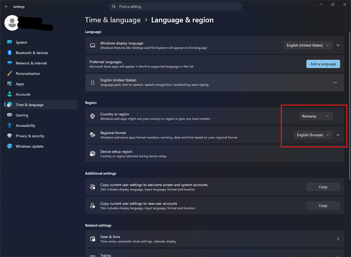Click the Personalization paintbrush icon
Screen dimensions: 351x257
point(10,74)
